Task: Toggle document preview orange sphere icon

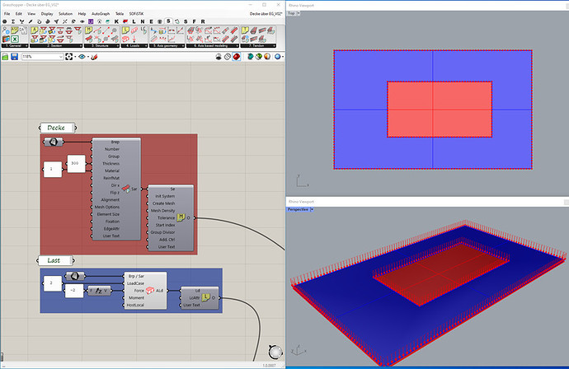Action: (267, 57)
